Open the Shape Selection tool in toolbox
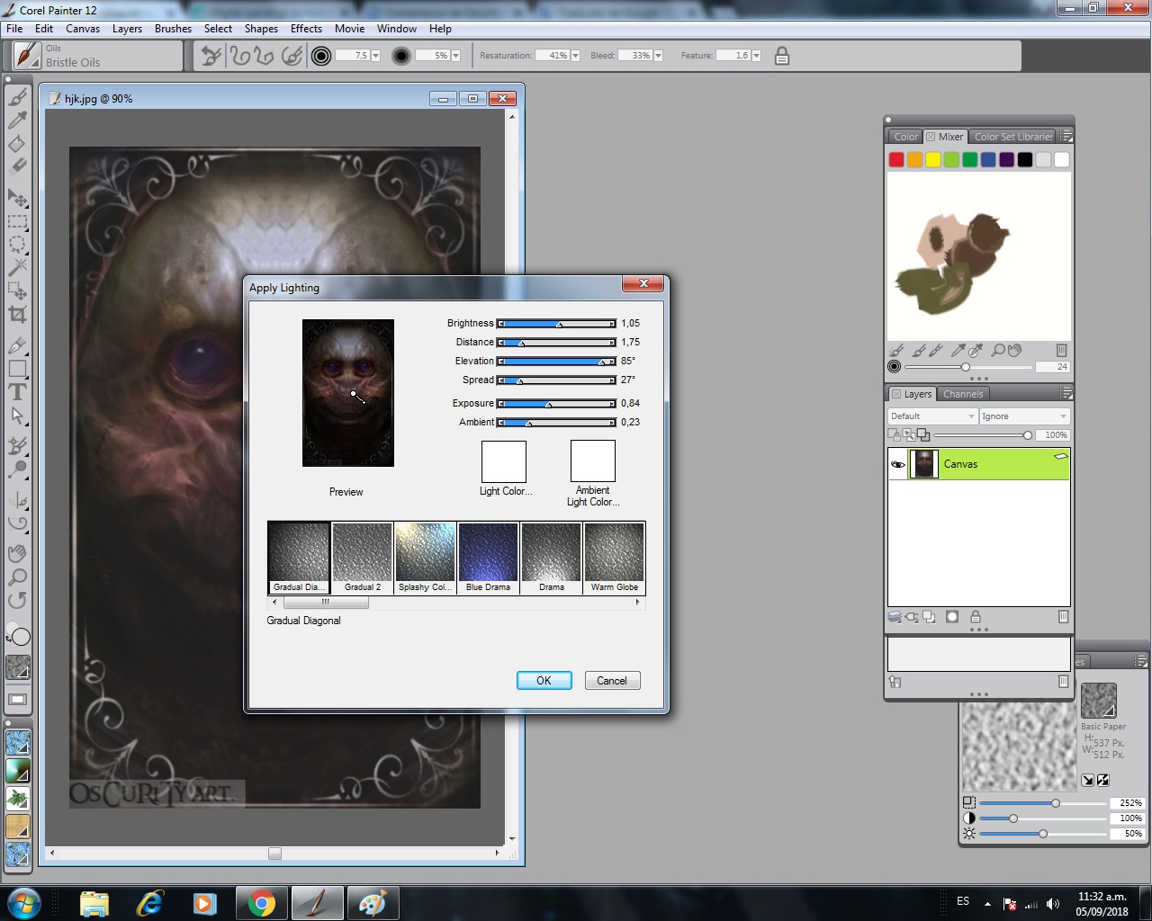 18,416
